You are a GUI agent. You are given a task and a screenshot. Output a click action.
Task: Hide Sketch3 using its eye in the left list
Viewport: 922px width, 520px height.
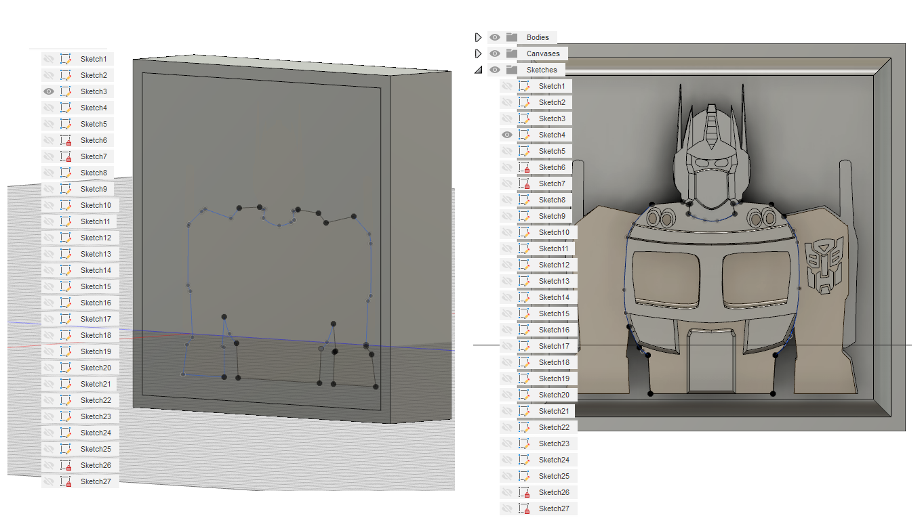click(x=49, y=91)
